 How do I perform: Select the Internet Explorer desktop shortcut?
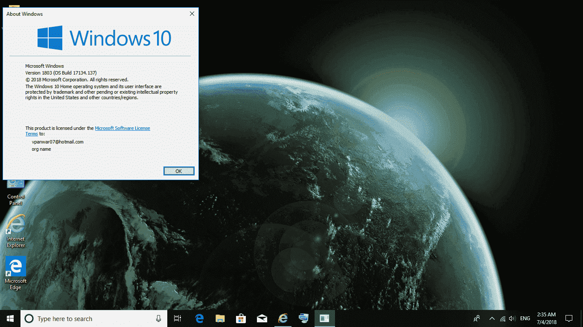click(16, 231)
